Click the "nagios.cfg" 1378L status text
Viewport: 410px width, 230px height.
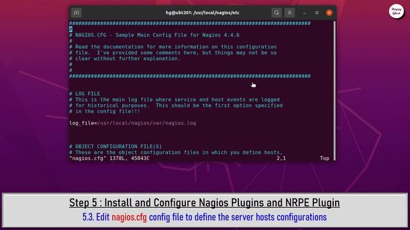pyautogui.click(x=110, y=158)
